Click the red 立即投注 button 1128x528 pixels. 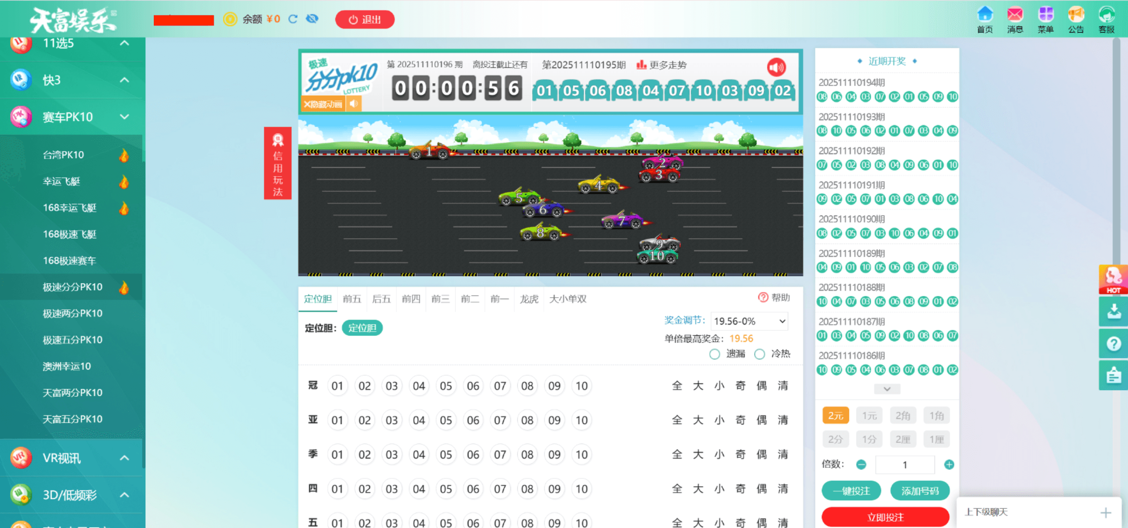(885, 517)
